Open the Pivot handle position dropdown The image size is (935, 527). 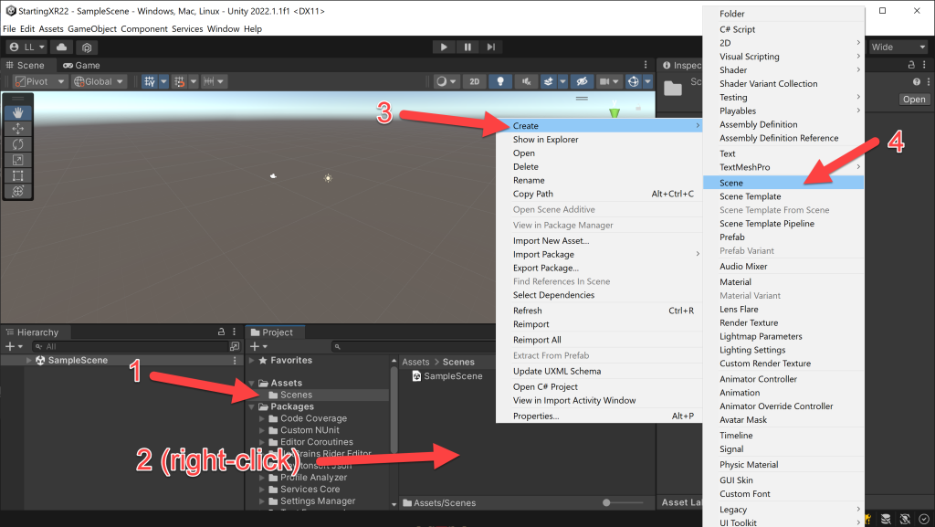(x=39, y=81)
